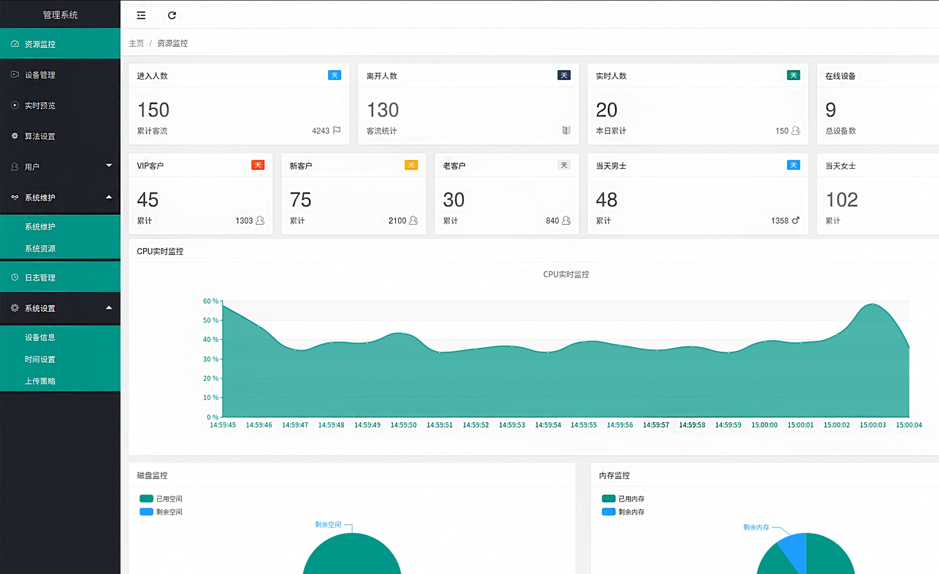Click 主页 breadcrumb link
This screenshot has width=939, height=574.
pos(136,43)
